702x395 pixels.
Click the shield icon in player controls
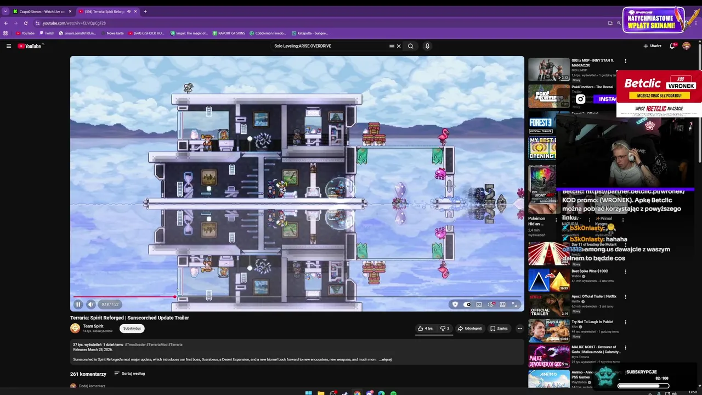455,304
